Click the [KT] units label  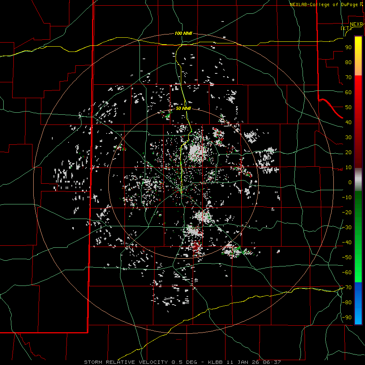point(346,28)
